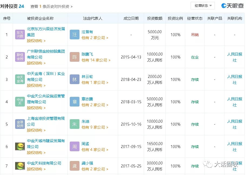Click 人民日报社 in row 2 关联机构
The image size is (246, 175).
[x=234, y=57]
